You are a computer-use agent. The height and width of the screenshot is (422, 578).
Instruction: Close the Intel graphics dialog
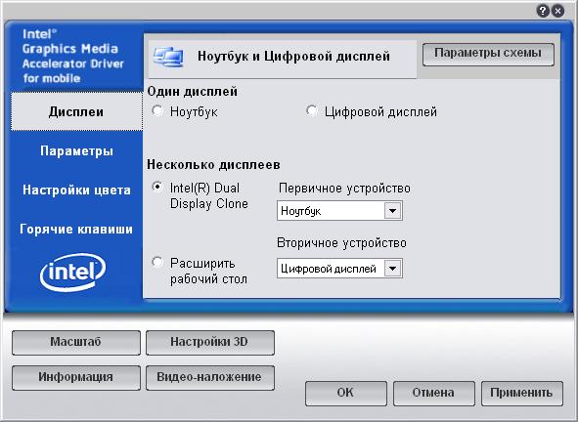(x=558, y=11)
